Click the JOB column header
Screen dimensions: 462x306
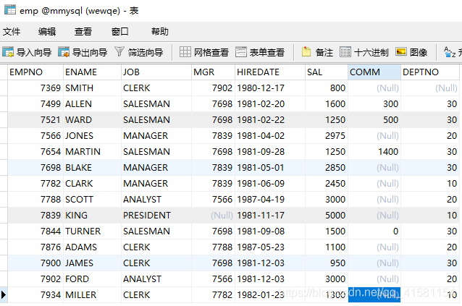[x=156, y=72]
